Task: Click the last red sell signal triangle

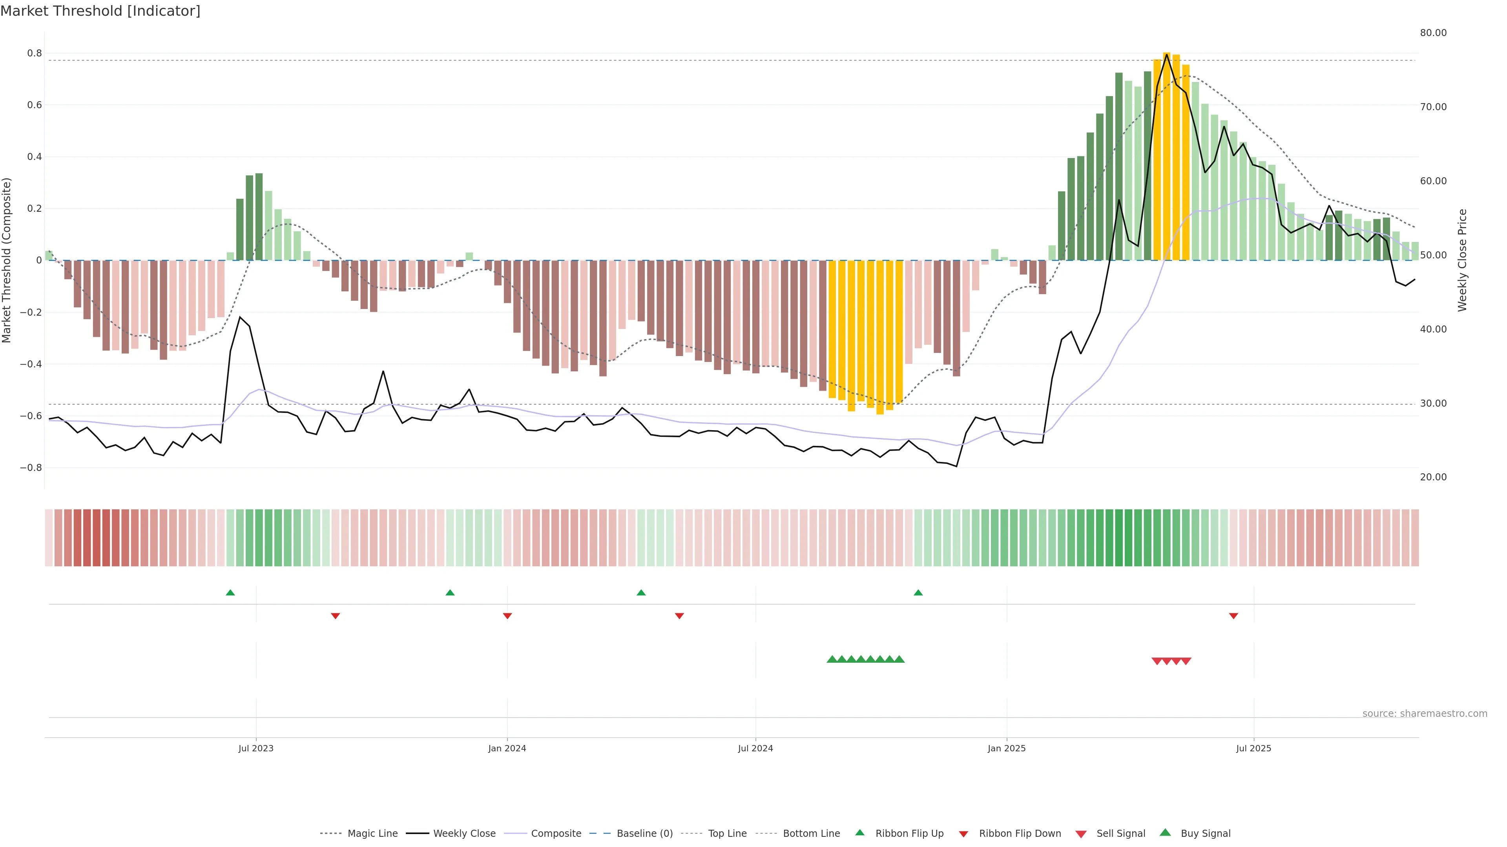Action: 1186,661
